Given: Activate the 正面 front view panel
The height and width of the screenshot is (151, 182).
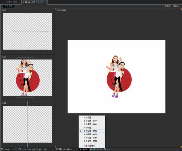Looking at the screenshot, I should pos(28,78).
